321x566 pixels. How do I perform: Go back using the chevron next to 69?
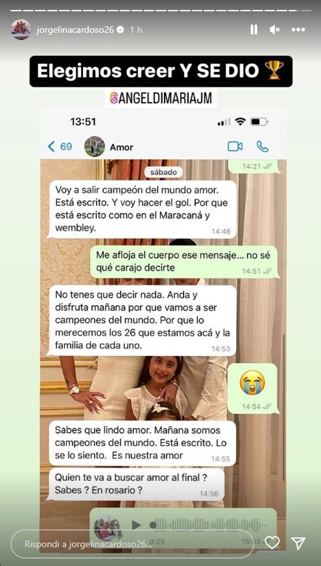tap(51, 146)
